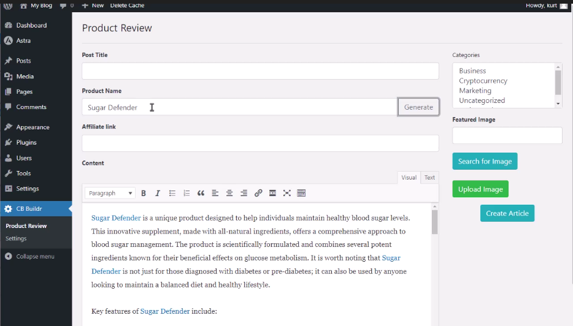
Task: Switch editor to Text tab
Action: tap(429, 178)
